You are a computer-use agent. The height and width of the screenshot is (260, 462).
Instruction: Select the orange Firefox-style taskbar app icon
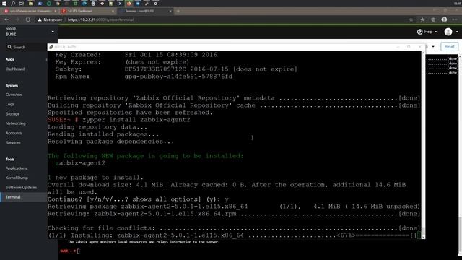click(128, 4)
